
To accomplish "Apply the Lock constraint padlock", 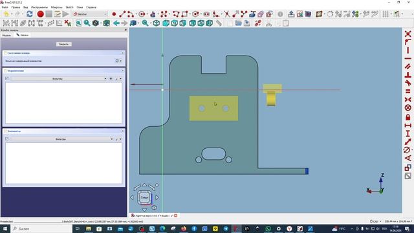I will pos(408,117).
